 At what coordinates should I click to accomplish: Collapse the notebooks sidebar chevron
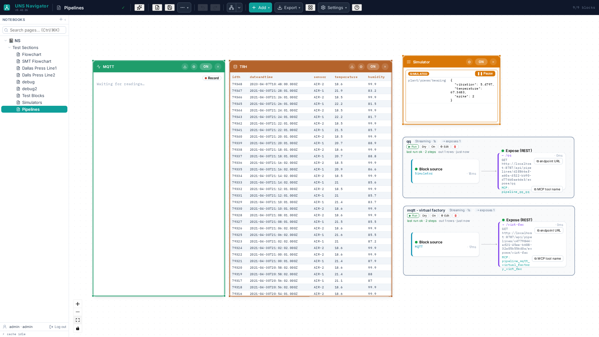pyautogui.click(x=65, y=20)
